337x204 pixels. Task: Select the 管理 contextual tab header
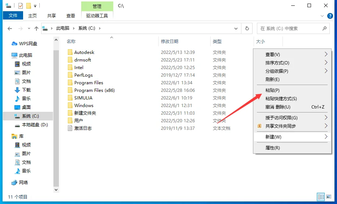tap(97, 6)
